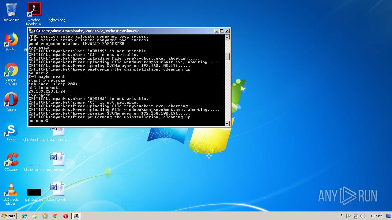This screenshot has width=392, height=220.
Task: Select the mapsexcept Word document icon
Action: point(57,162)
